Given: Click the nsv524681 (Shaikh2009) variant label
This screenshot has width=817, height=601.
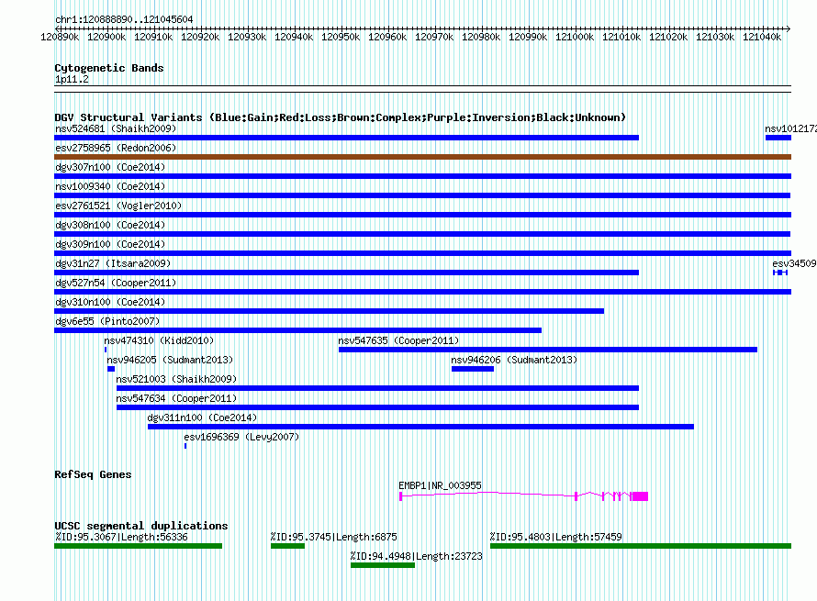Looking at the screenshot, I should coord(116,128).
